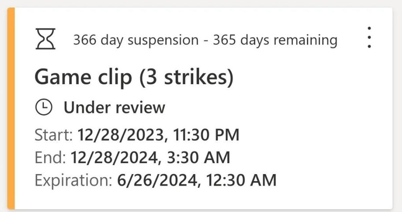Click the Under review status text
This screenshot has width=402, height=212.
114,107
